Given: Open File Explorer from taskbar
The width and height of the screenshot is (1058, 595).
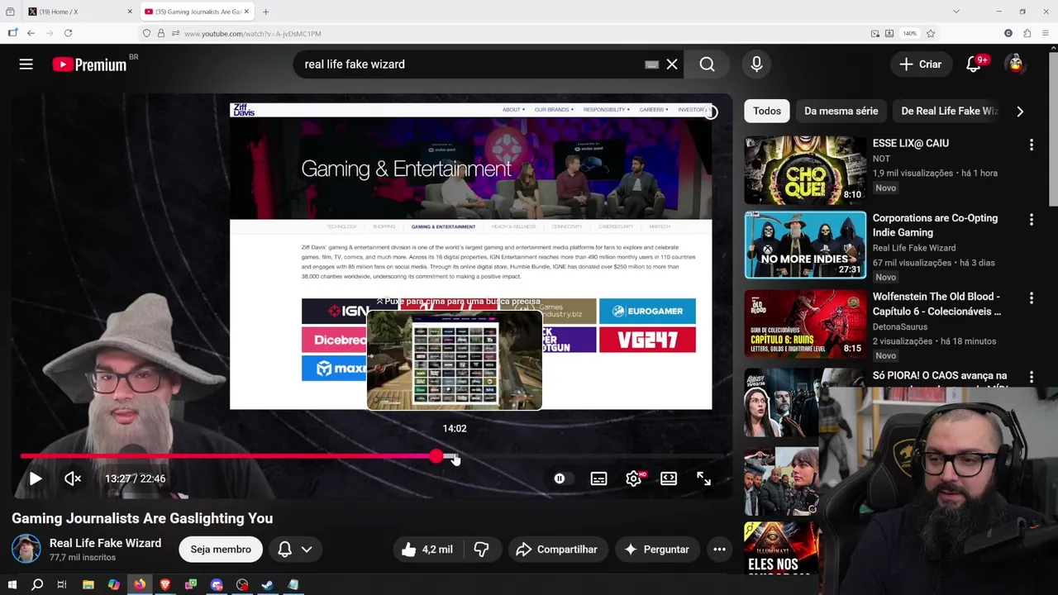Looking at the screenshot, I should 88,585.
